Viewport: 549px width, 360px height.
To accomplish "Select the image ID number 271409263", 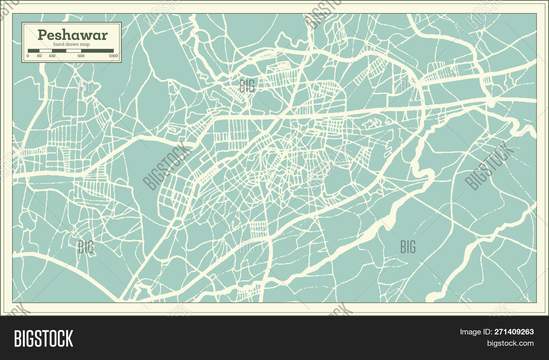I will [514, 332].
